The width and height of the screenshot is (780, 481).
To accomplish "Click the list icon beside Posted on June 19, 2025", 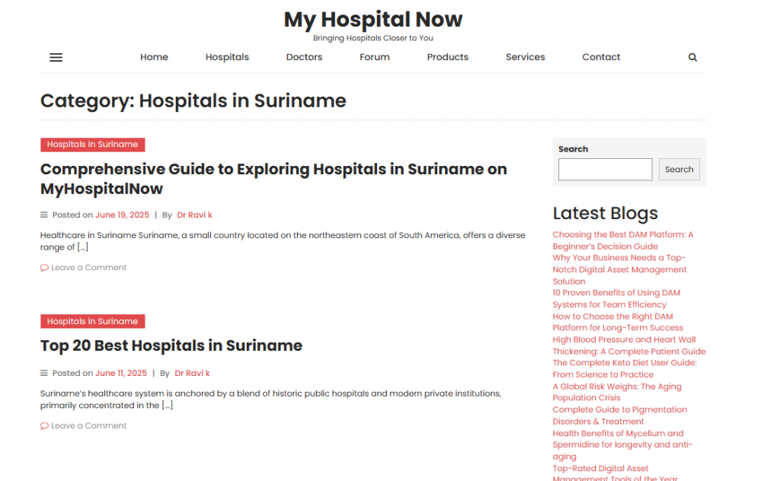I will [43, 215].
